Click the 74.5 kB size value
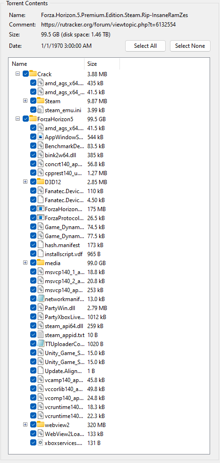220x463 pixels. 96,227
